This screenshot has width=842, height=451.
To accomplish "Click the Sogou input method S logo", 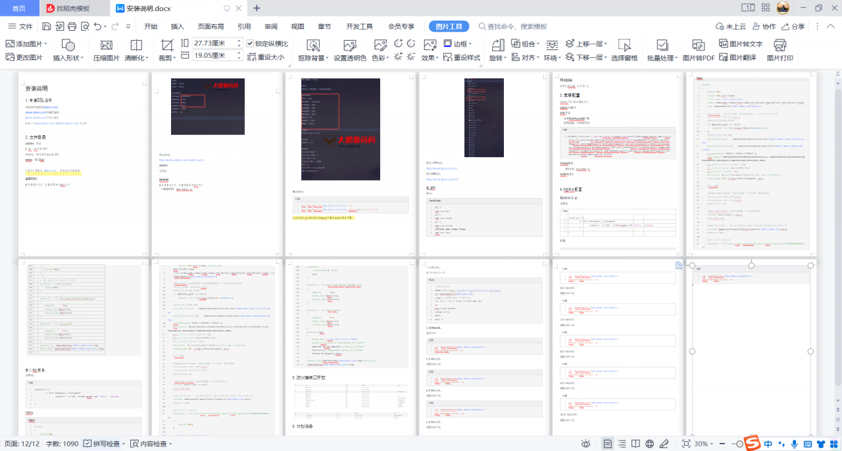I will (x=751, y=444).
